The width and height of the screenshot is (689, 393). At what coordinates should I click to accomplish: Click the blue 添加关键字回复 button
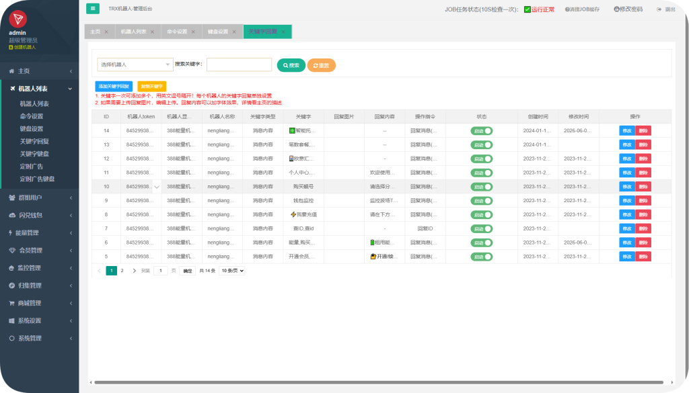(x=114, y=87)
